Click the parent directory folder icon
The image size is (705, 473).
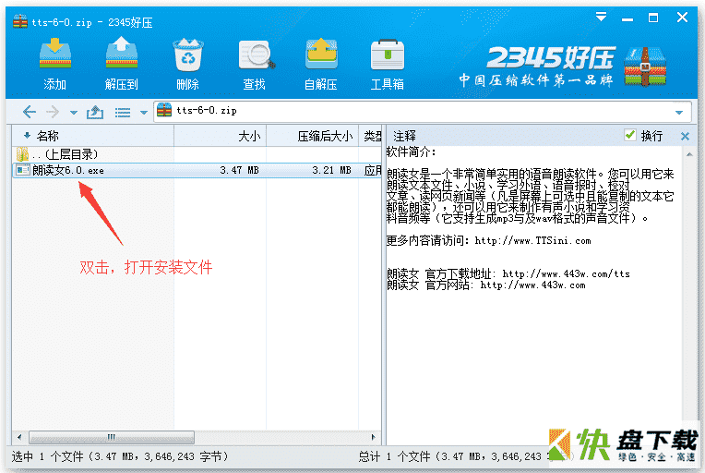22,154
